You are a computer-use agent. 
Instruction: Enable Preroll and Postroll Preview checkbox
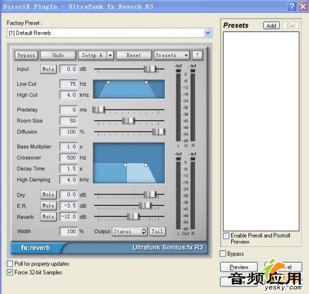(226, 235)
